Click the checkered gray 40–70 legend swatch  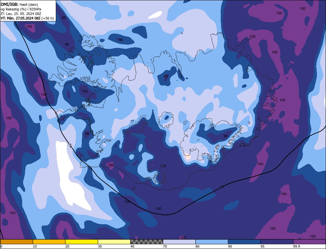[147, 242]
